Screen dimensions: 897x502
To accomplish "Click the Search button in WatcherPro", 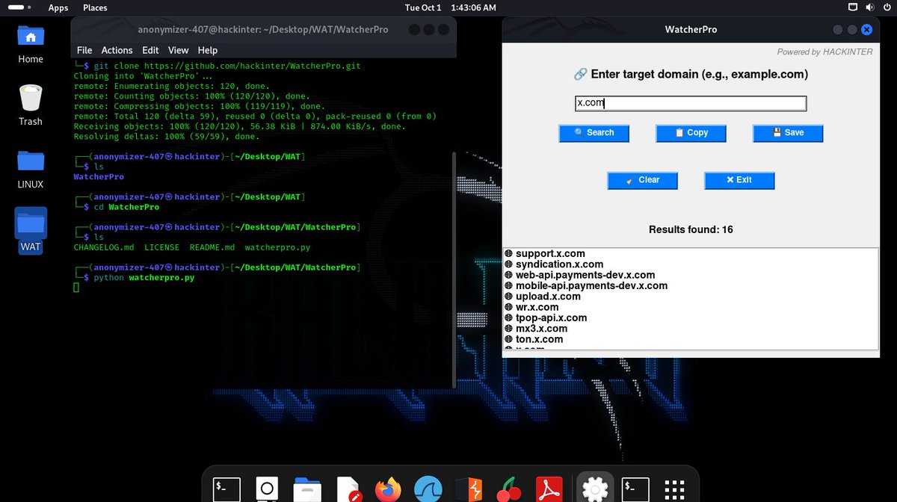I will point(594,133).
